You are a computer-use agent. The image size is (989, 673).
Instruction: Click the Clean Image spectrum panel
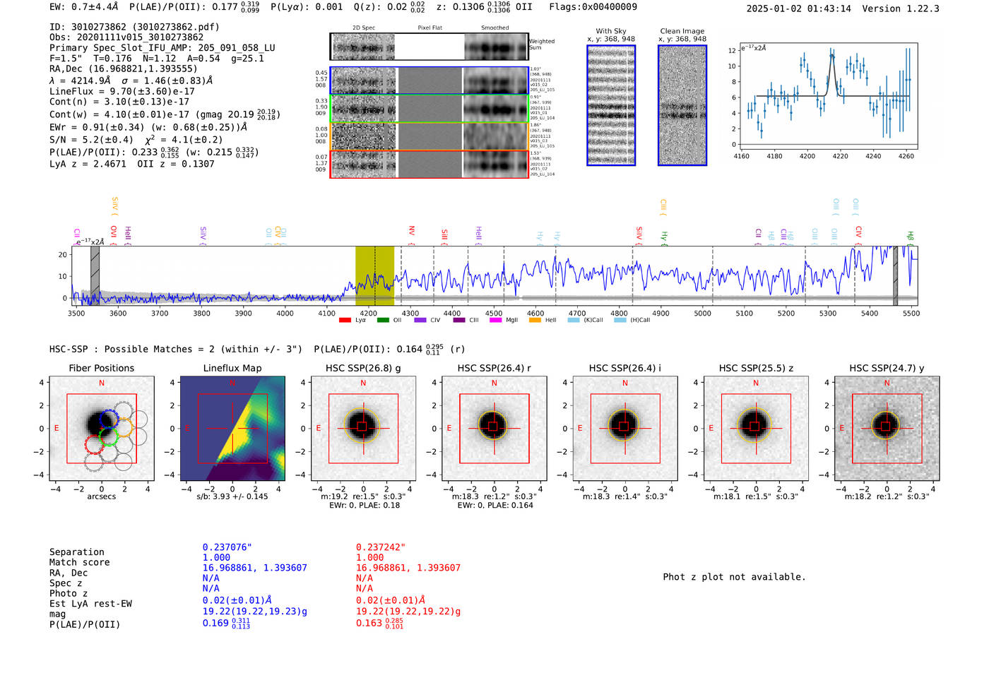click(682, 105)
